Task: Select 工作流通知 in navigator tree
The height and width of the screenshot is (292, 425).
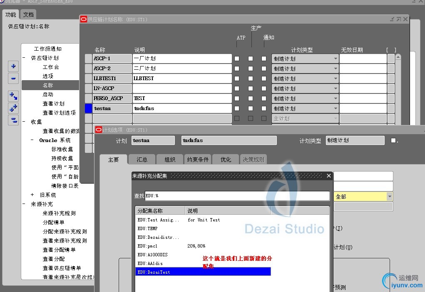Action: (48, 49)
